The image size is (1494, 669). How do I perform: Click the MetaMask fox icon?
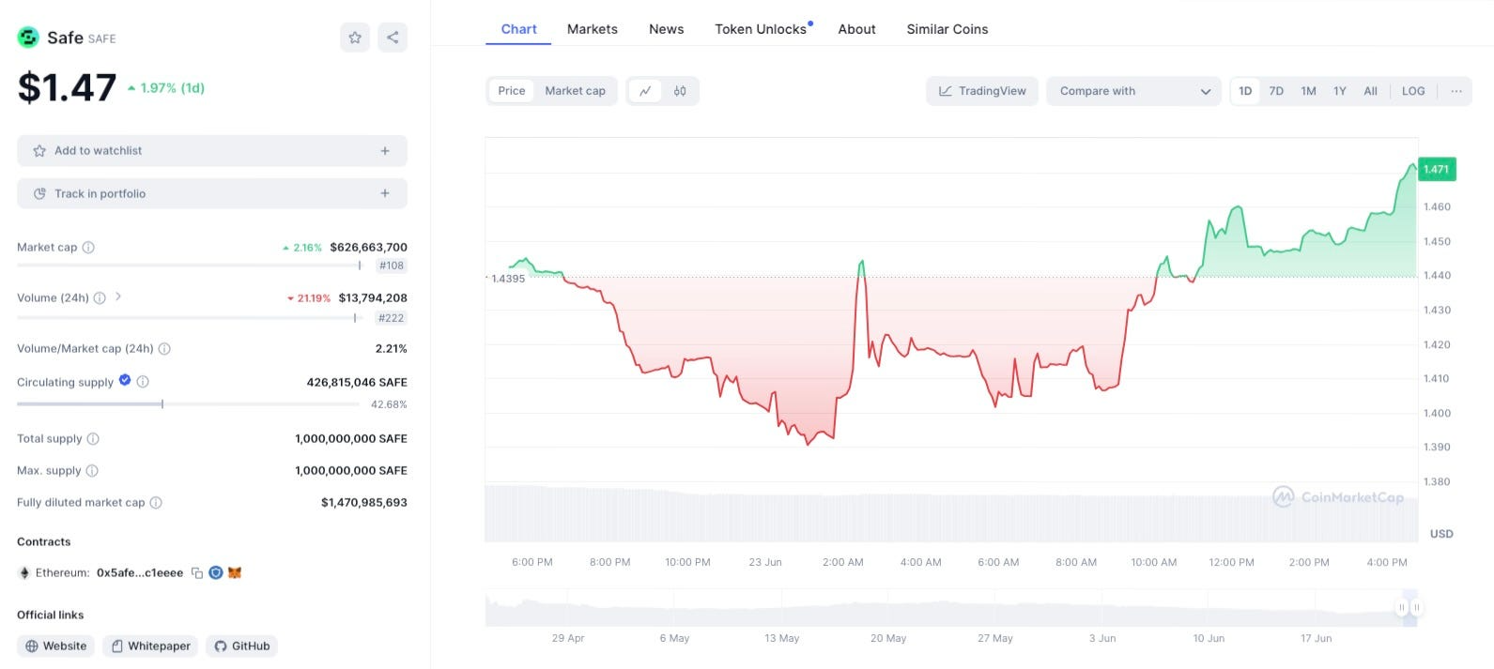[235, 572]
